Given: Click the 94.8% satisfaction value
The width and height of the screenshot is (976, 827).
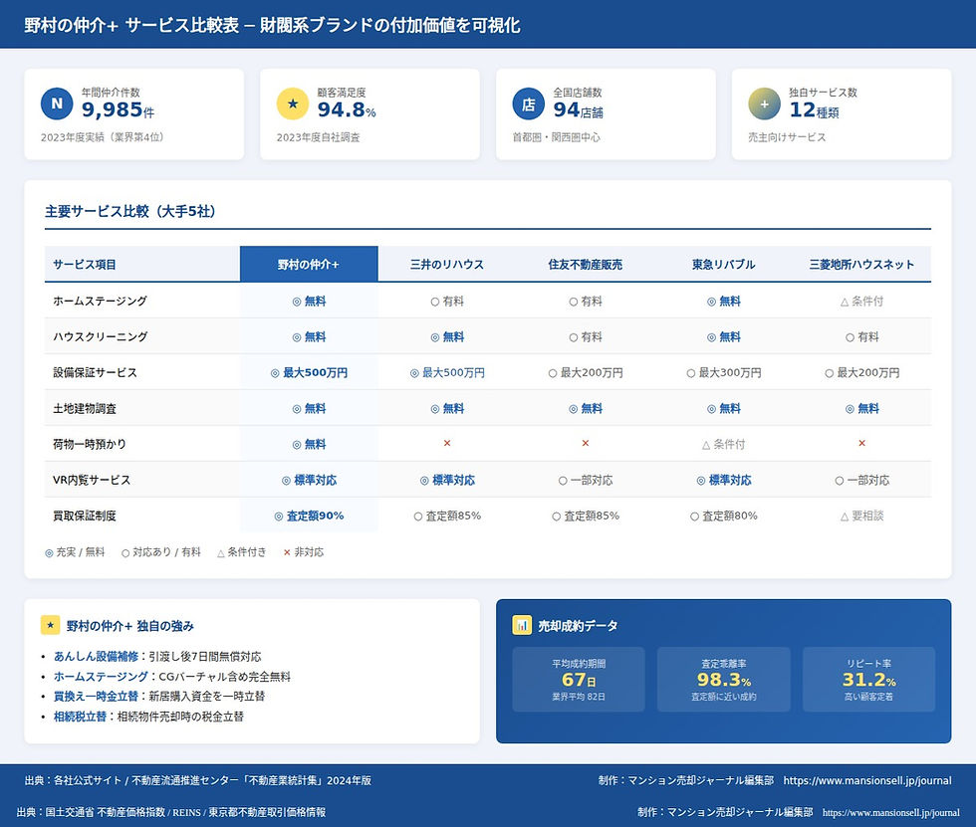Looking at the screenshot, I should click(x=347, y=110).
